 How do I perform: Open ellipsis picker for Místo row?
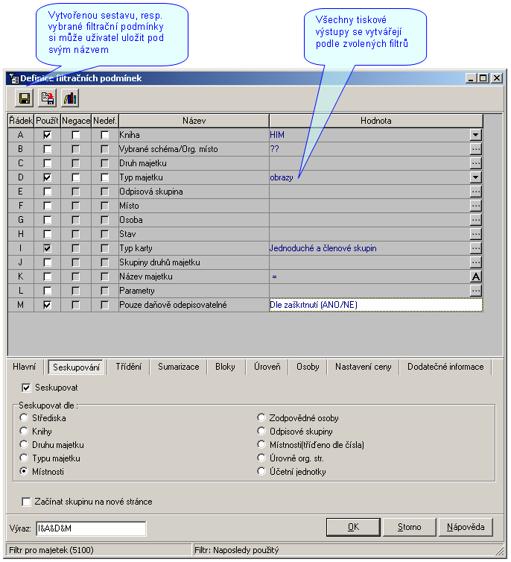point(475,206)
